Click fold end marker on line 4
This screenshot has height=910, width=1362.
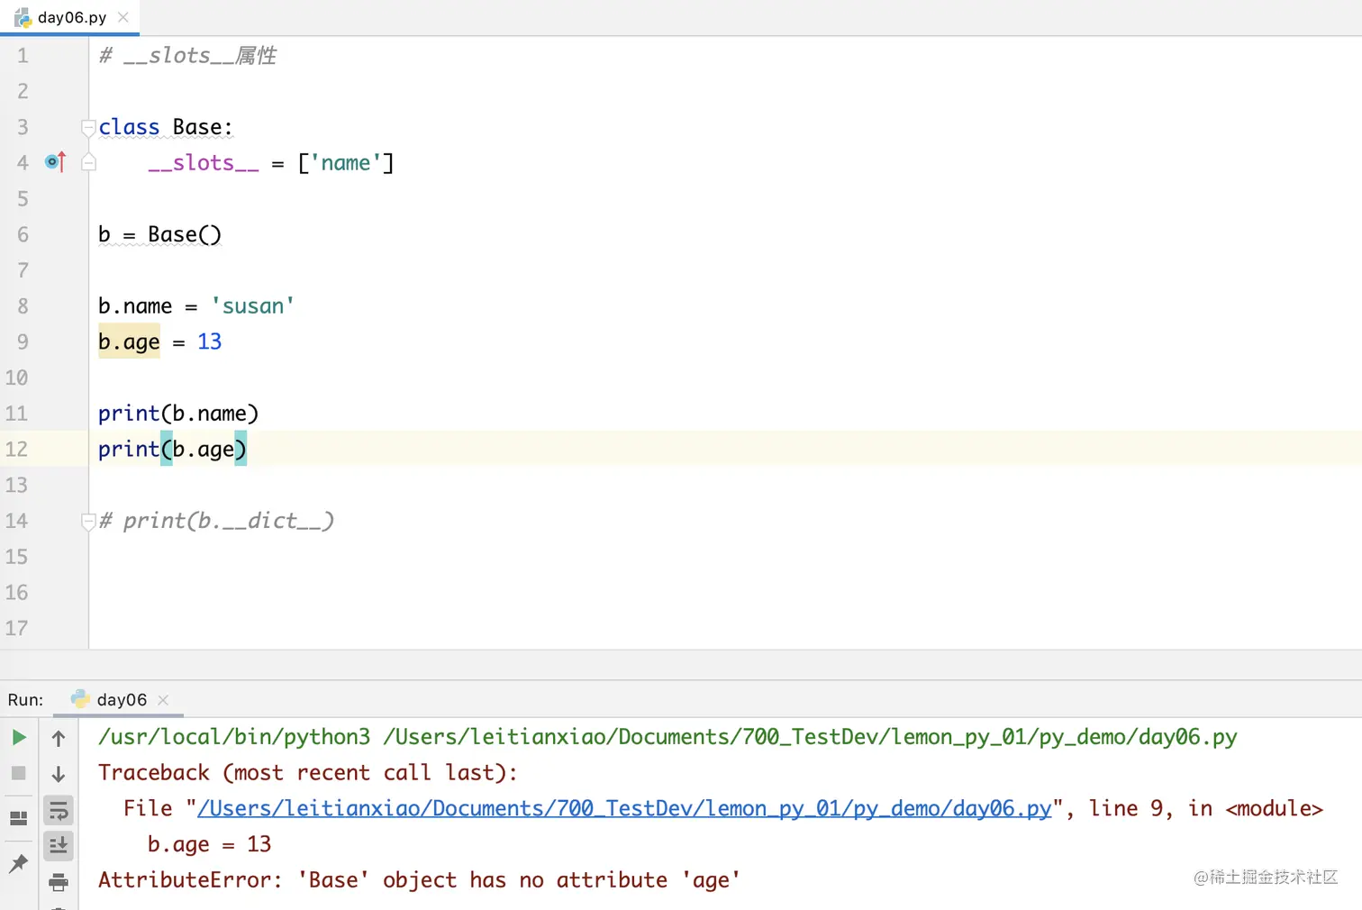coord(88,163)
